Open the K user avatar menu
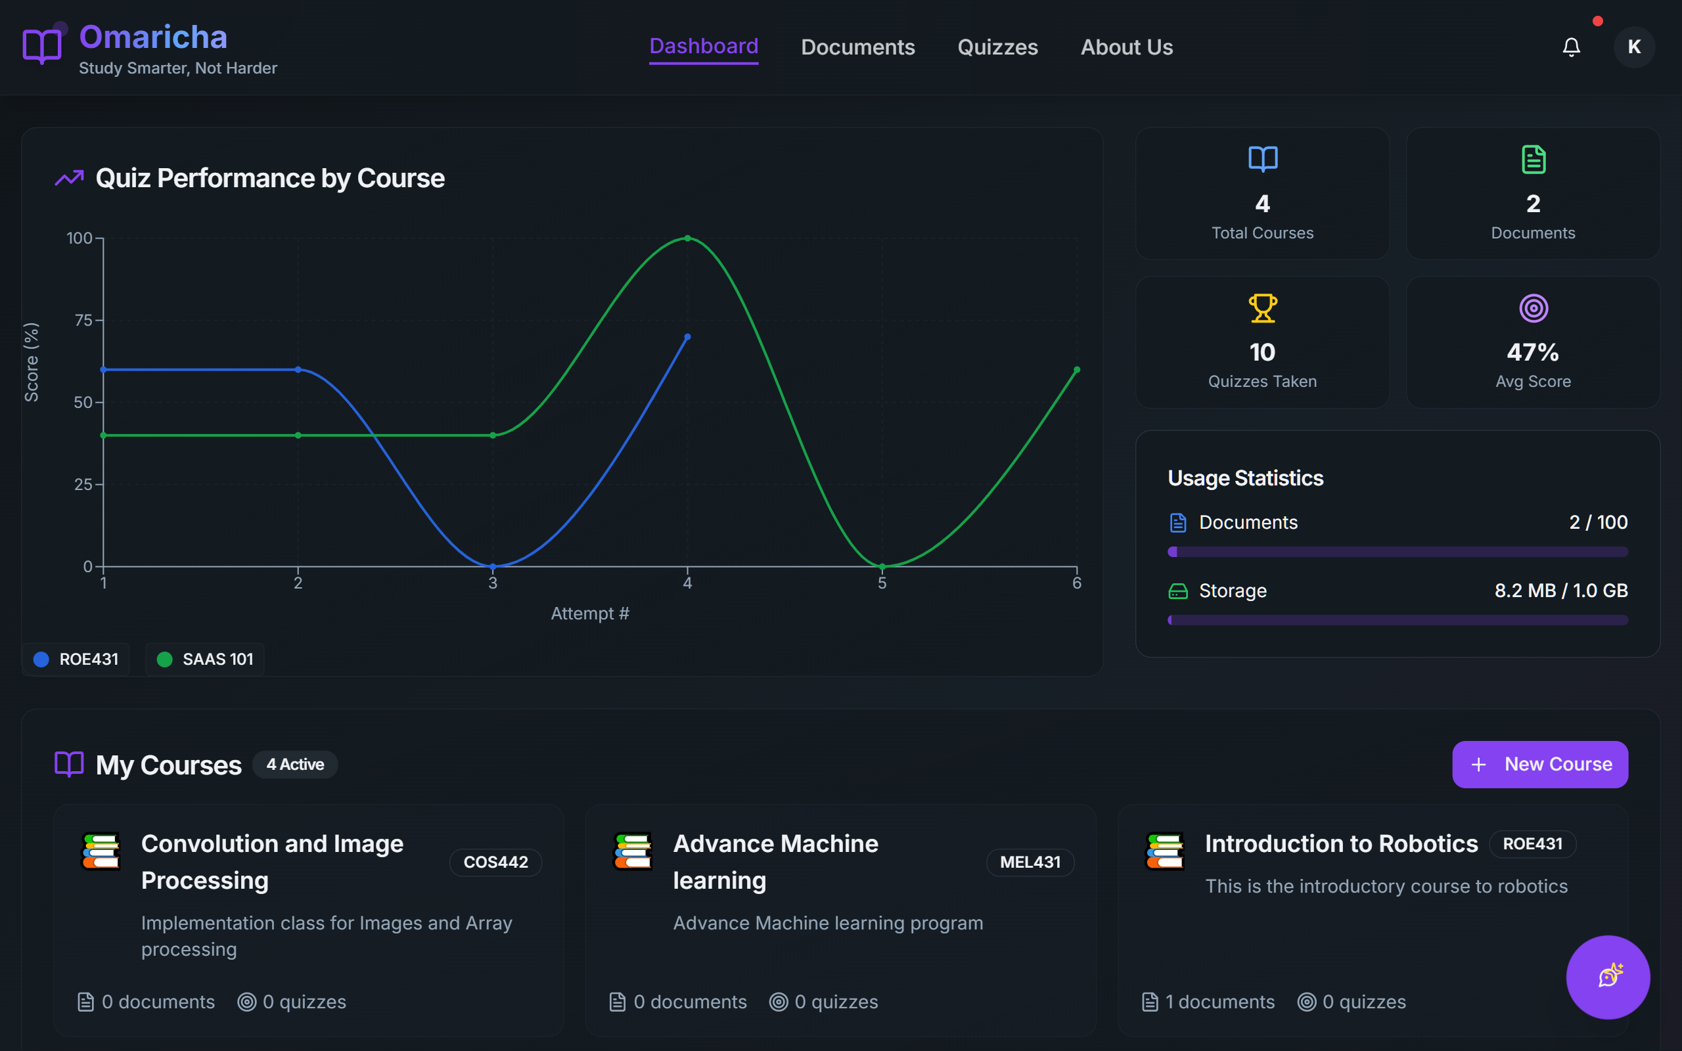Screen dimensions: 1682x1051 point(1633,47)
